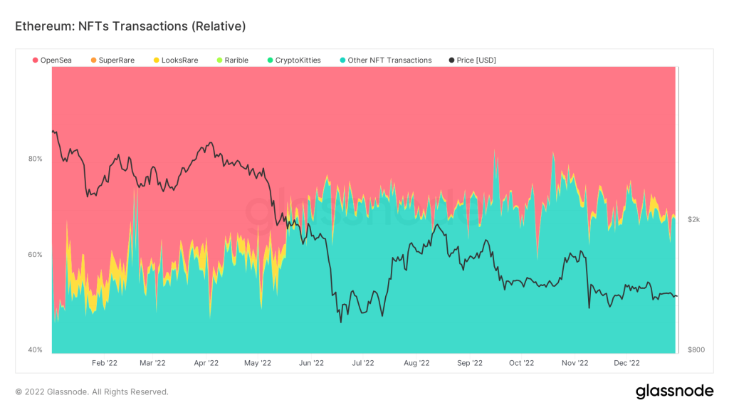Toggle the CryptoKitties series label in legend

[x=298, y=61]
